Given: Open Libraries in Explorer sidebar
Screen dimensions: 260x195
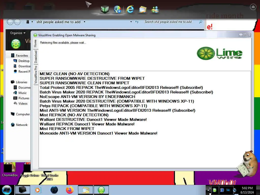Looking at the screenshot, I should tap(19, 82).
